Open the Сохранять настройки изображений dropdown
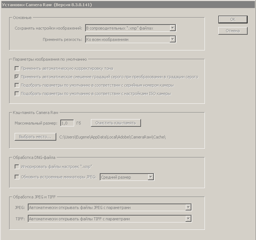The height and width of the screenshot is (240, 256). 131,28
